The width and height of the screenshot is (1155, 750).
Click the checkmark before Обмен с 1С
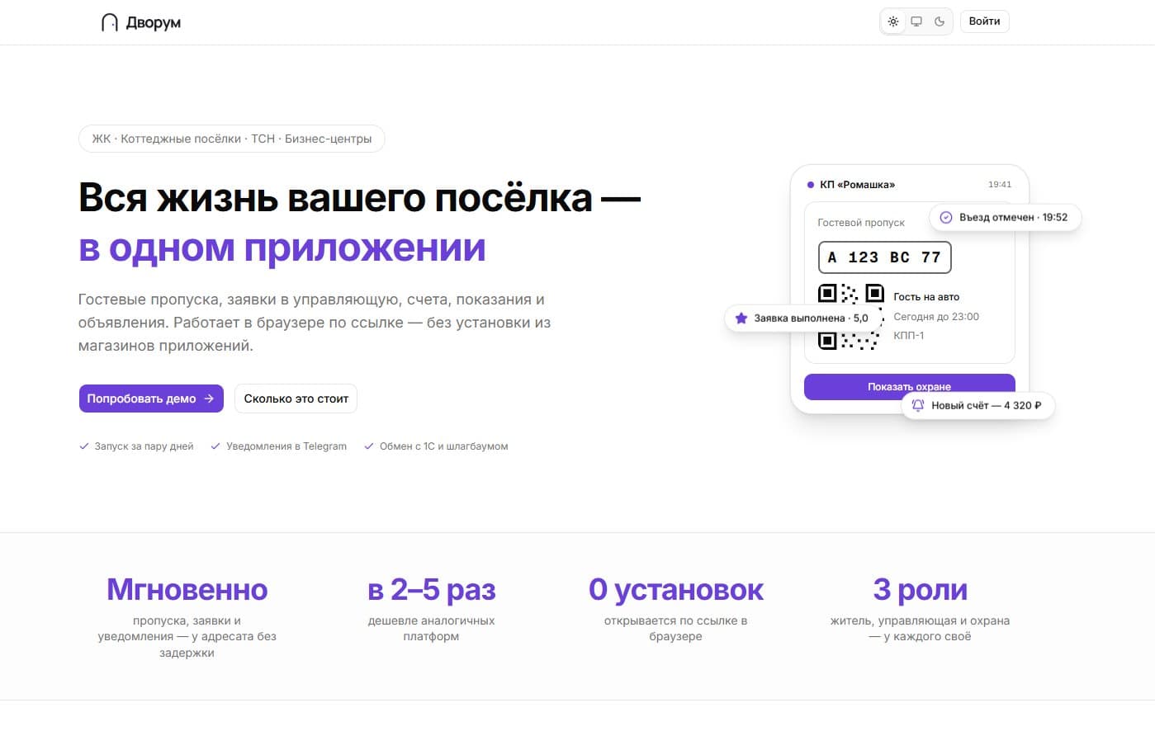[369, 446]
